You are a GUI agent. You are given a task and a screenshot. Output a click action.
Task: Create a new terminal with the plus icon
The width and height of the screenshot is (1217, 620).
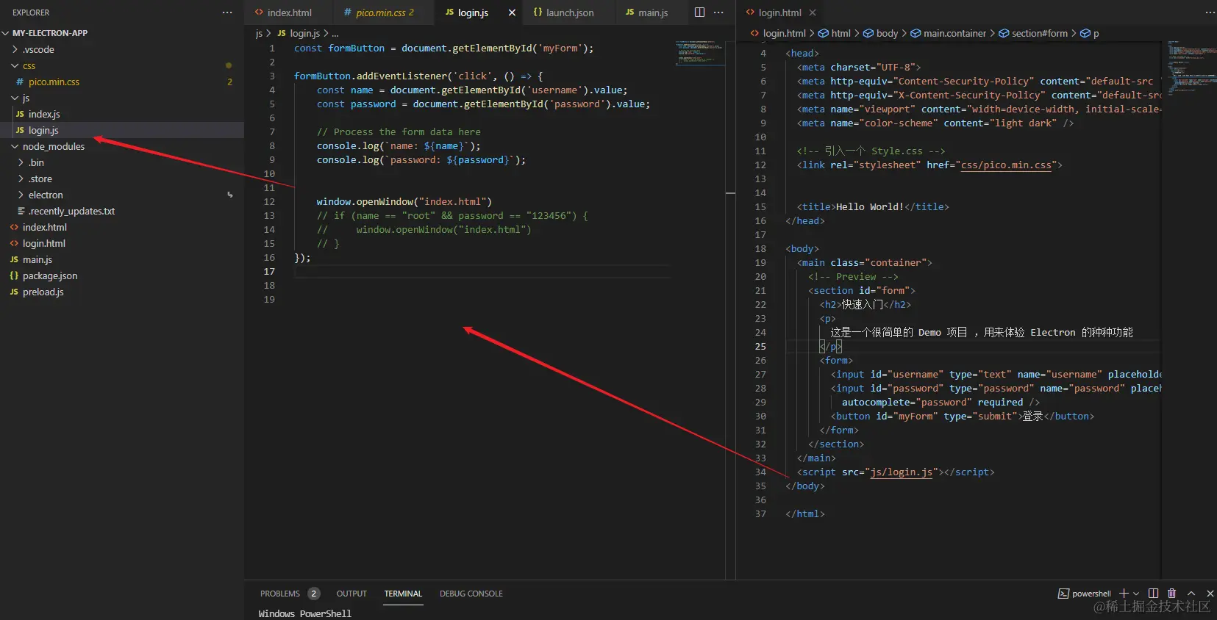(1124, 594)
